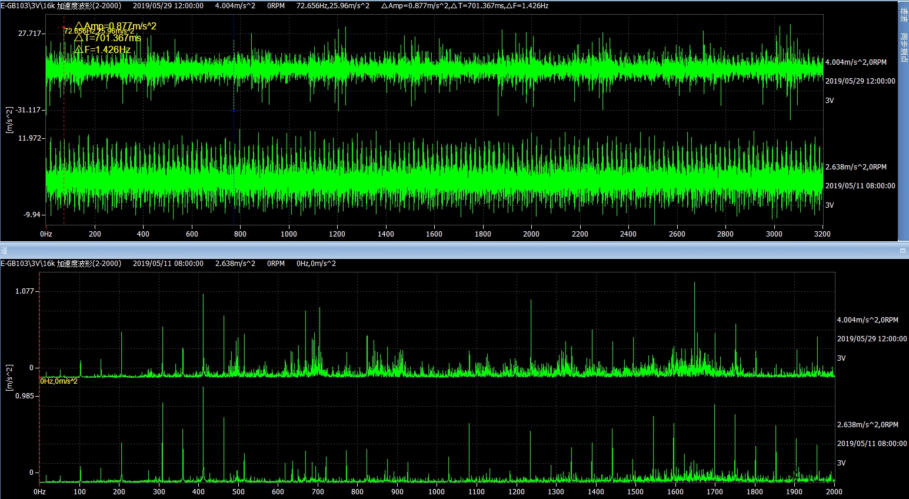This screenshot has width=909, height=499.
Task: Click the 27.717 y-axis tick in top chart
Action: tap(29, 34)
